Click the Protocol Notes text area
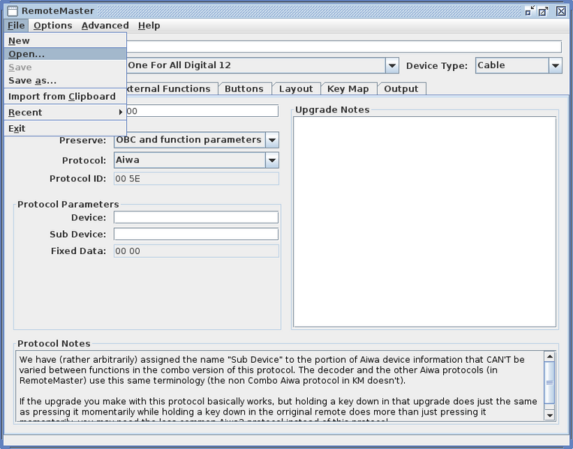 pyautogui.click(x=280, y=386)
